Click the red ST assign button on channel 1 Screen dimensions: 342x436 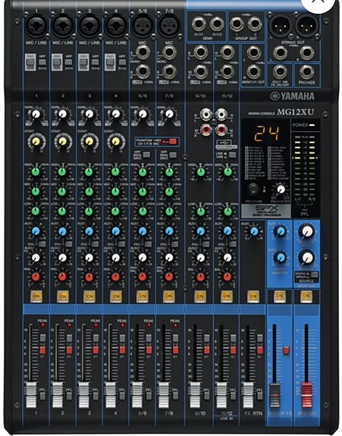[x=42, y=350]
